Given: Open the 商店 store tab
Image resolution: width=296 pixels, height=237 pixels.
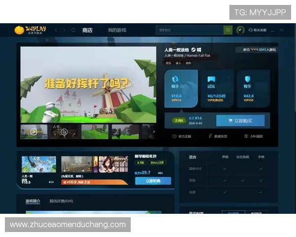Looking at the screenshot, I should tap(87, 30).
